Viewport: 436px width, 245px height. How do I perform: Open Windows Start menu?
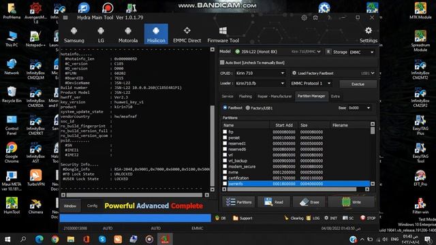(7, 239)
